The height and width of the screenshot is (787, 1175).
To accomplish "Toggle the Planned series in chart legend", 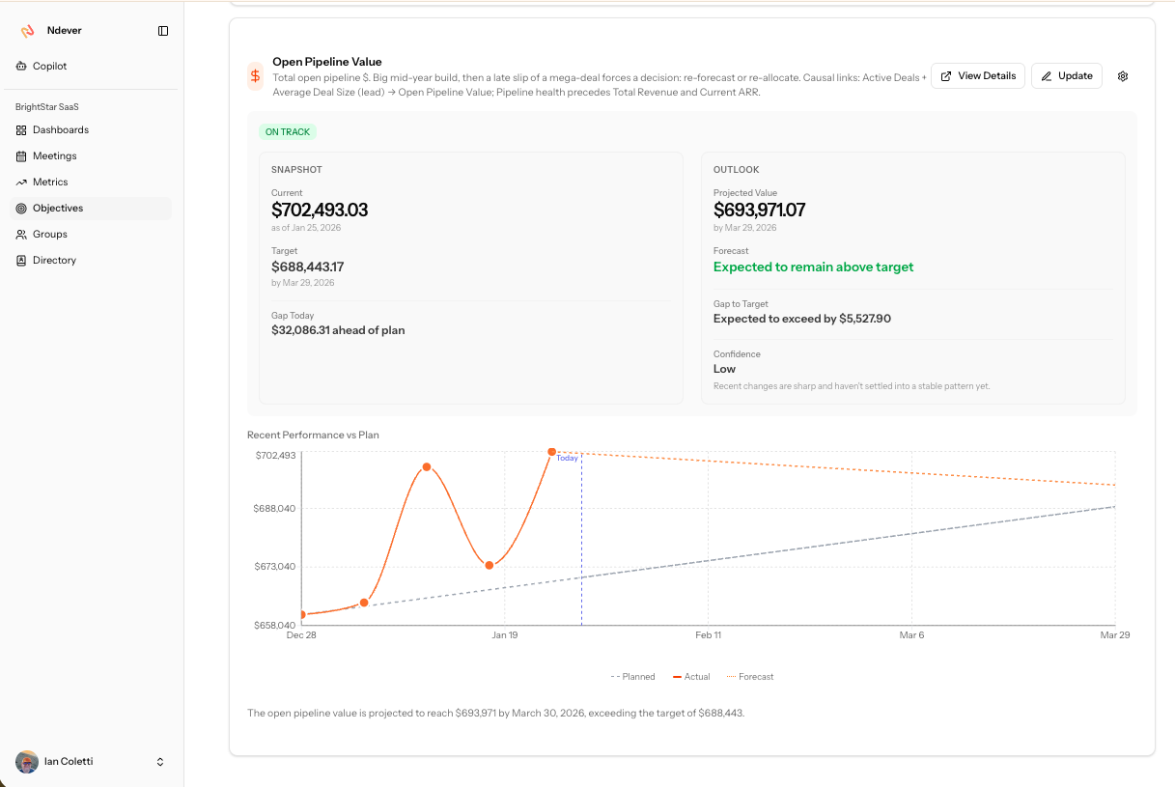I will [x=633, y=677].
